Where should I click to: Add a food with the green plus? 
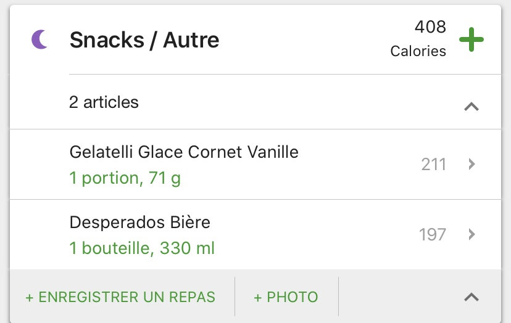point(472,40)
